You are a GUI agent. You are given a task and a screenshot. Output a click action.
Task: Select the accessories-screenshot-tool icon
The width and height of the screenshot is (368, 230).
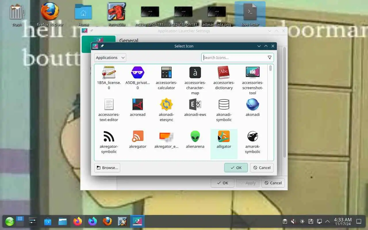coord(253,80)
